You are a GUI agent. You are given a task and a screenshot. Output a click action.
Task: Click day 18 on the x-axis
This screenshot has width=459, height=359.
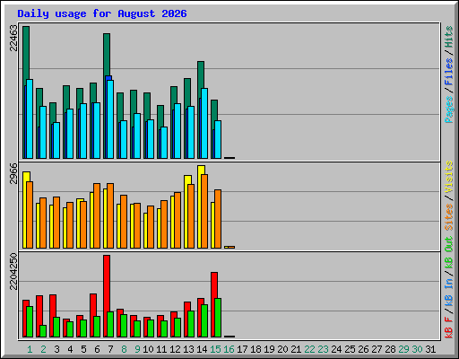click(255, 349)
